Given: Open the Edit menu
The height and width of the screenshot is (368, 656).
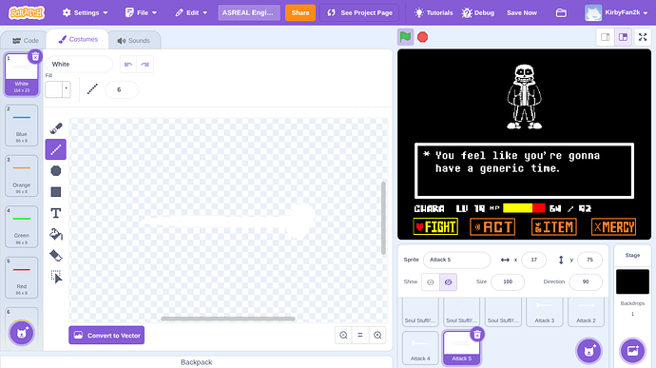Looking at the screenshot, I should 191,13.
